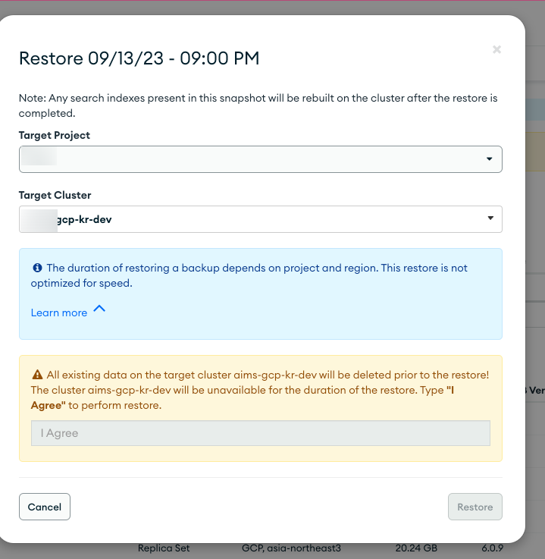Screen dimensions: 545x559
Task: Open the Target Project dropdown
Action: [x=260, y=159]
